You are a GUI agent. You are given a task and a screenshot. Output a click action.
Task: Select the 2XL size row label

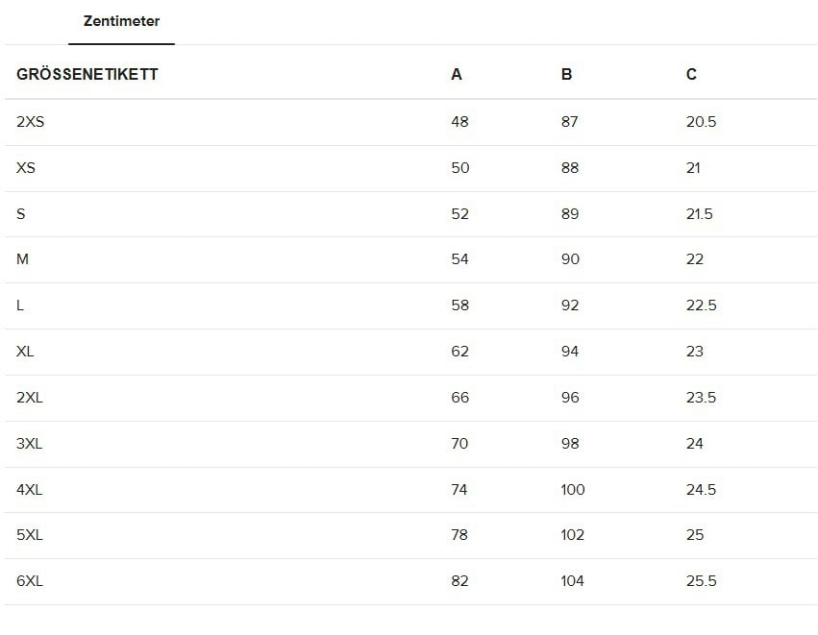click(x=30, y=398)
